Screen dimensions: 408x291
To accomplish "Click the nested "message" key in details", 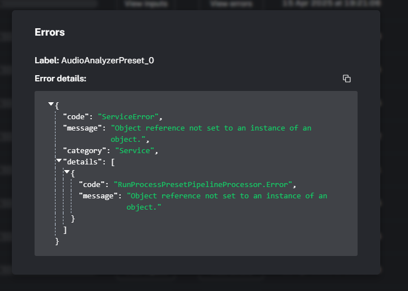I will point(98,196).
